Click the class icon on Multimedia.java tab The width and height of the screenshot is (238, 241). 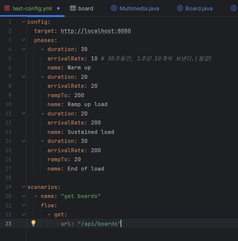point(114,8)
